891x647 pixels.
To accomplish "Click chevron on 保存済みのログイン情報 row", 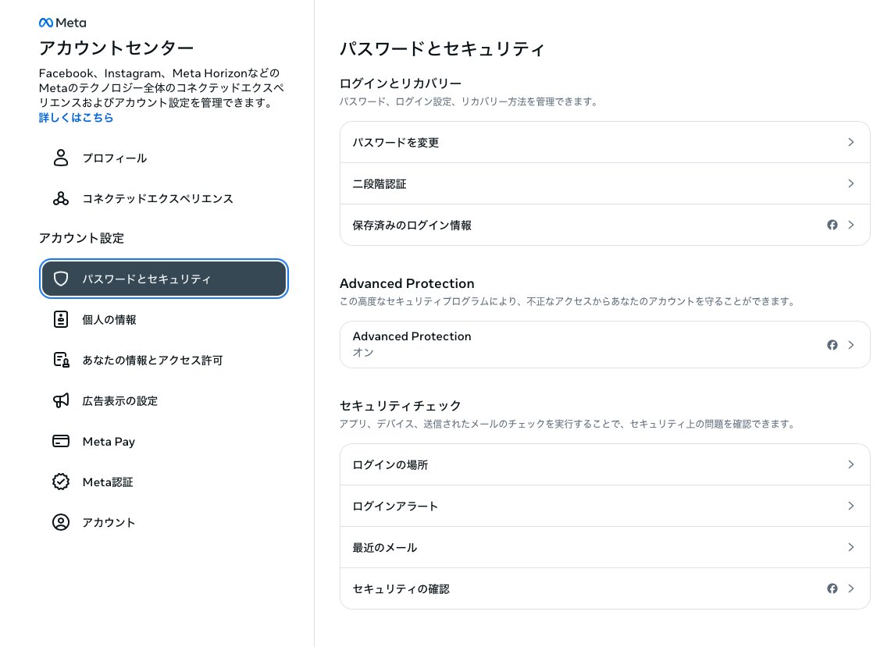I will (850, 225).
